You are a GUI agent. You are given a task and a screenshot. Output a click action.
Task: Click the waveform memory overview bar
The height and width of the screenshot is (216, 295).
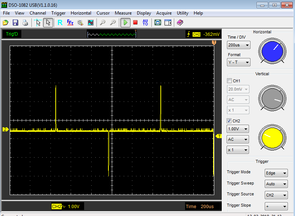[111, 34]
